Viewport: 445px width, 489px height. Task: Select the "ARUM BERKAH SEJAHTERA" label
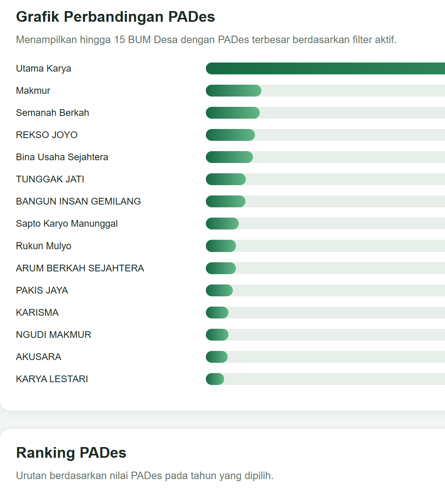80,268
